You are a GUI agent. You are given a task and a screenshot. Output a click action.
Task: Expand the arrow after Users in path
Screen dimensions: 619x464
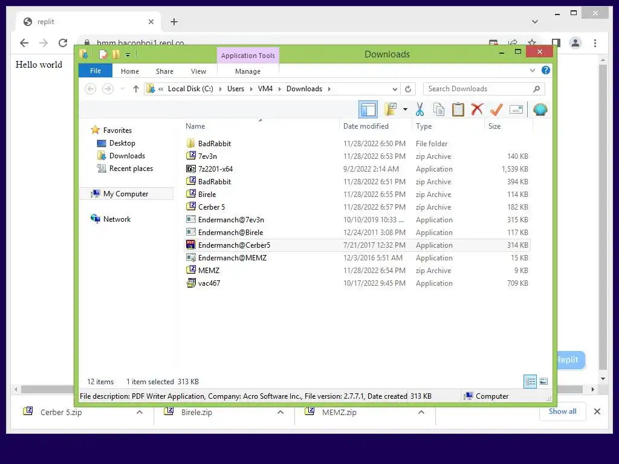tap(251, 89)
